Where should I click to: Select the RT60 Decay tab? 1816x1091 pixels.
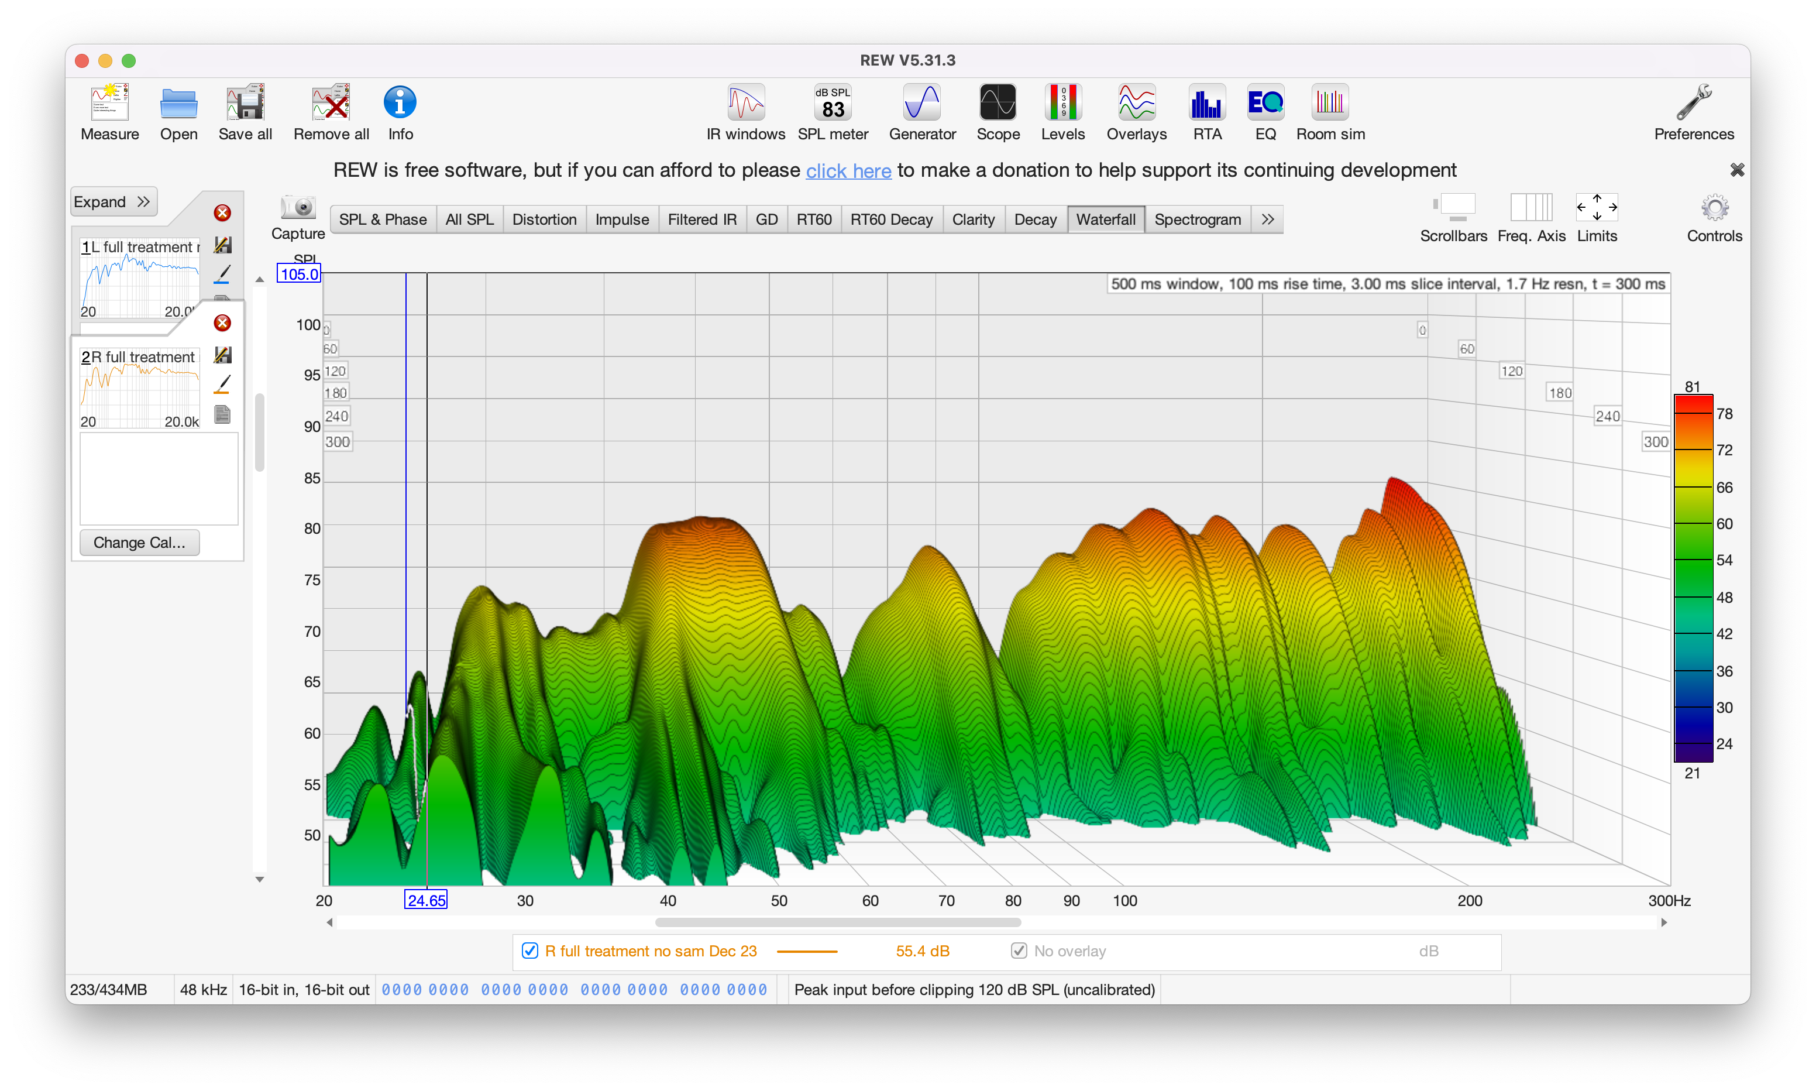(891, 219)
